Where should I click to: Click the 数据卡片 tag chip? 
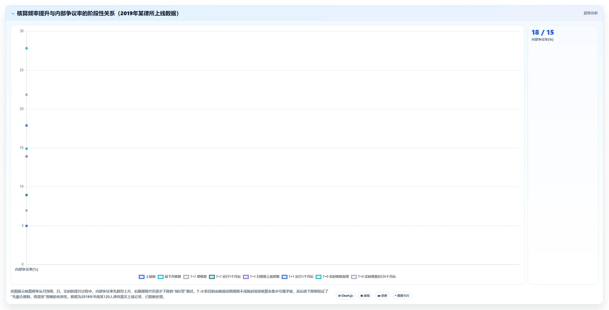[x=402, y=296]
